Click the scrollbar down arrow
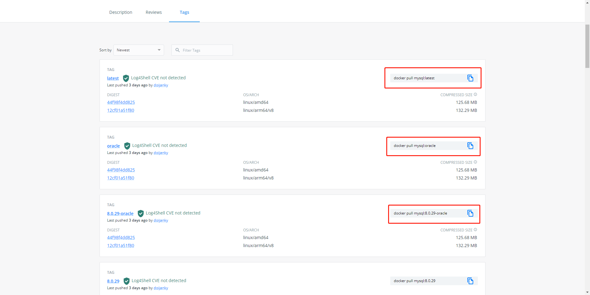Viewport: 590px width, 295px height. coord(587,293)
